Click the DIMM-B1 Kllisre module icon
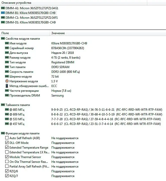Image resolution: width=166 pixels, height=181 pixels. pyautogui.click(x=3, y=13)
